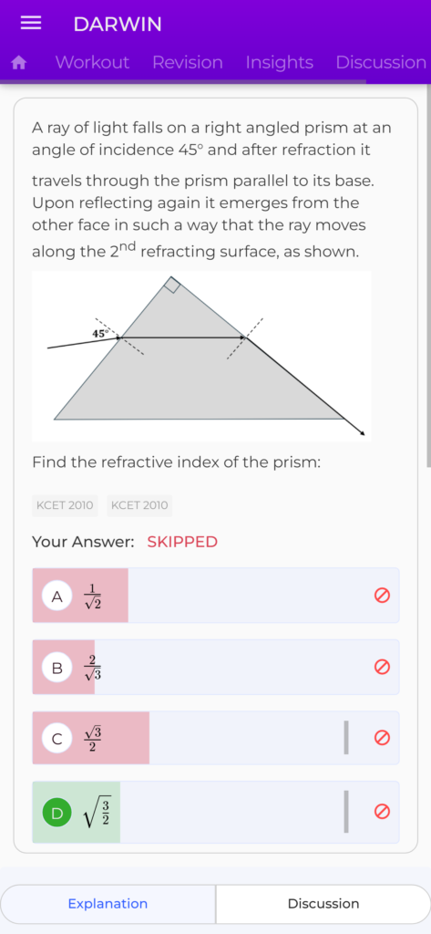The image size is (431, 934).
Task: Click the prohibit icon on option A
Action: [382, 595]
